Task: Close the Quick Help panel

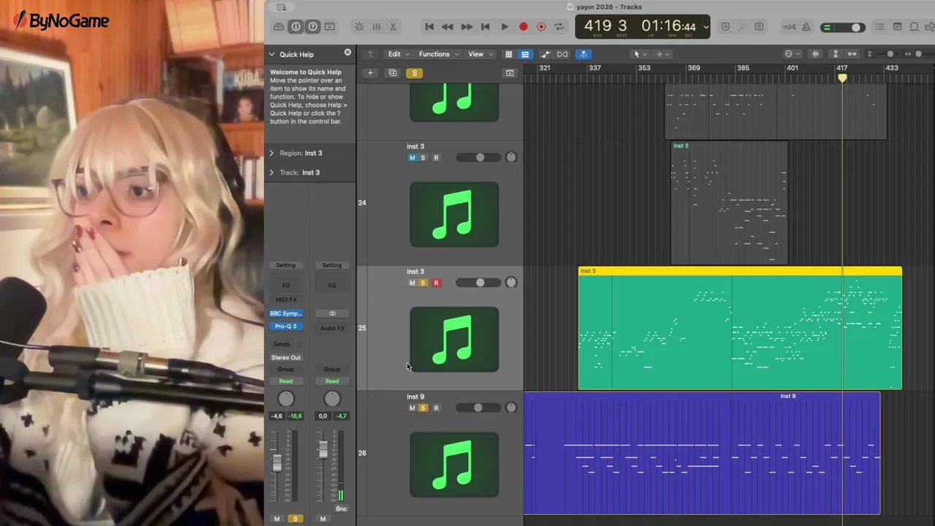Action: tap(348, 53)
